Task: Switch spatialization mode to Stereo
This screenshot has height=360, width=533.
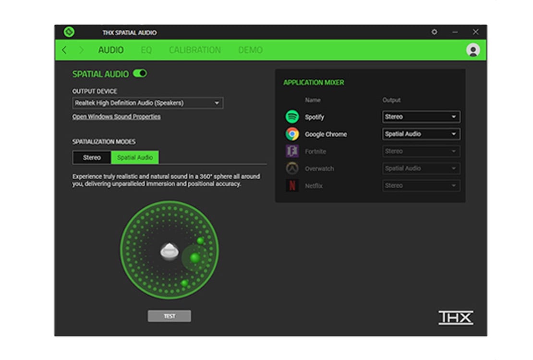Action: 91,157
